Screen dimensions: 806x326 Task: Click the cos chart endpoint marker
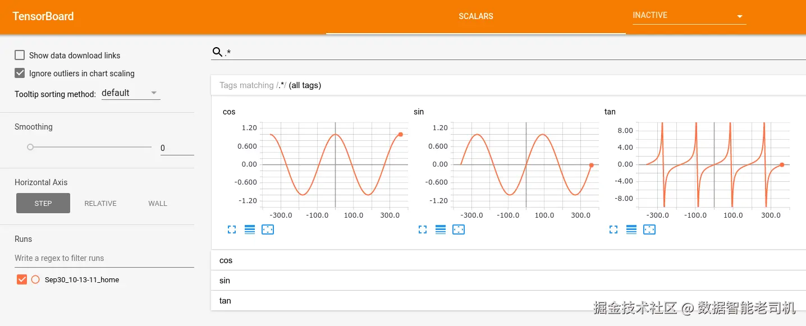click(400, 135)
